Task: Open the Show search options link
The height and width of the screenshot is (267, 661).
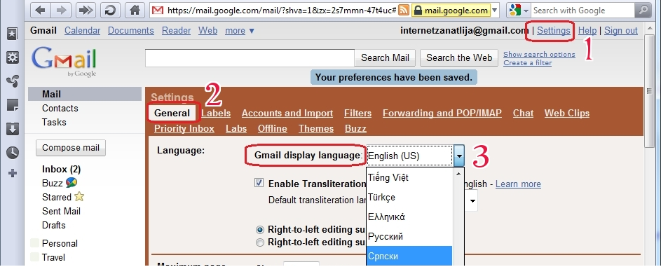Action: [539, 55]
